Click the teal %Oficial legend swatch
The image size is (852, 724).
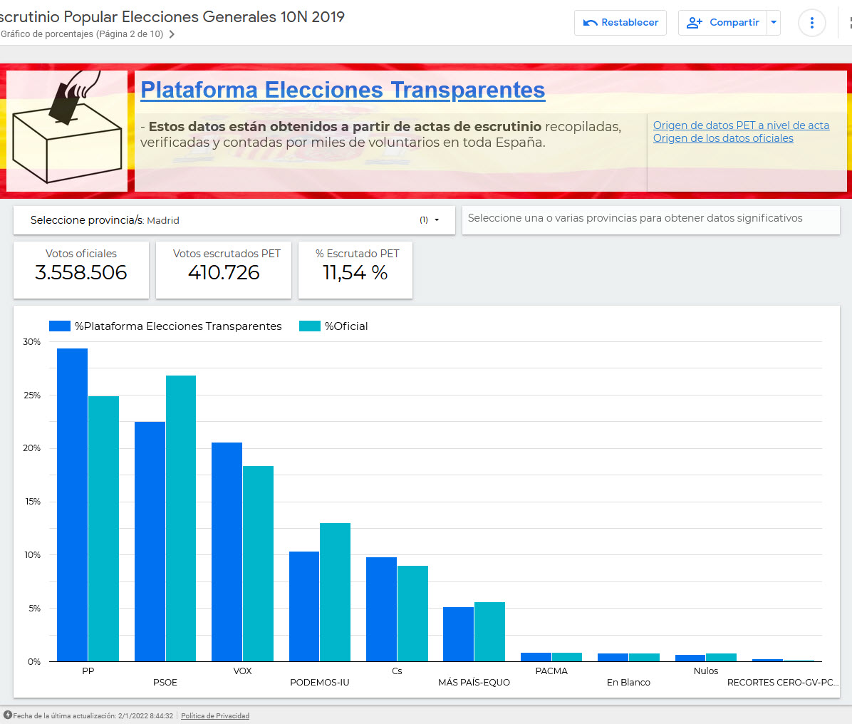[309, 326]
